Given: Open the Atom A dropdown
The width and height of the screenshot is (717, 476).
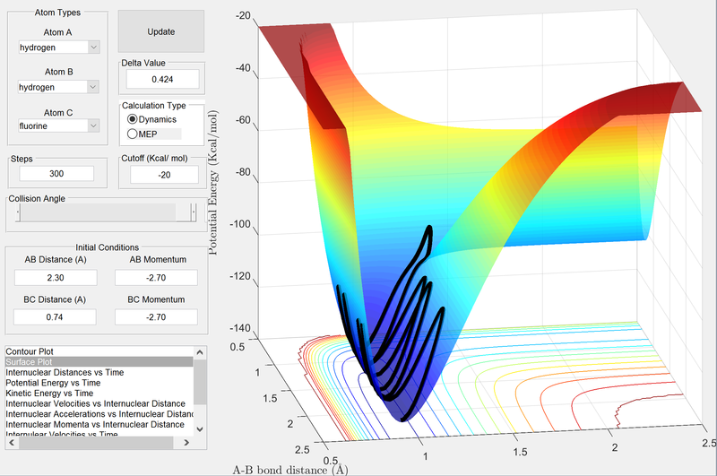Looking at the screenshot, I should click(59, 48).
